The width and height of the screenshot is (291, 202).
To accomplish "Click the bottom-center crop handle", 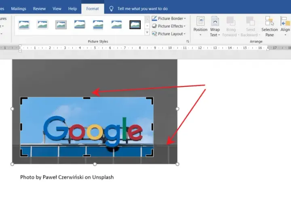I will coord(86,156).
